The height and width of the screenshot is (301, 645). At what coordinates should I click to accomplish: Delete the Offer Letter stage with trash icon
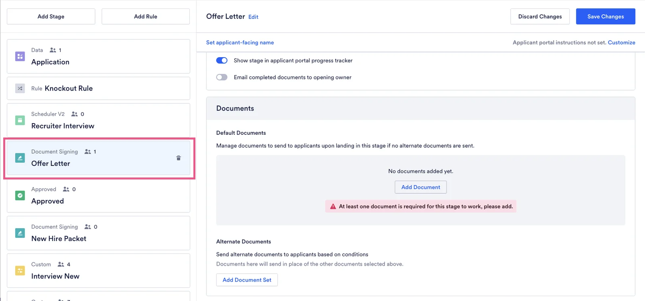(179, 158)
